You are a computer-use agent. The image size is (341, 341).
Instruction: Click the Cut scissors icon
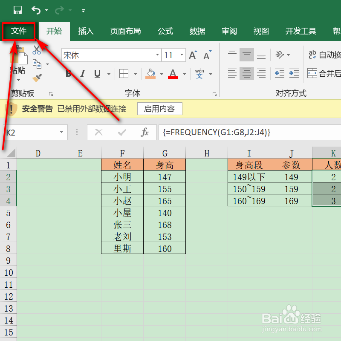(37, 49)
